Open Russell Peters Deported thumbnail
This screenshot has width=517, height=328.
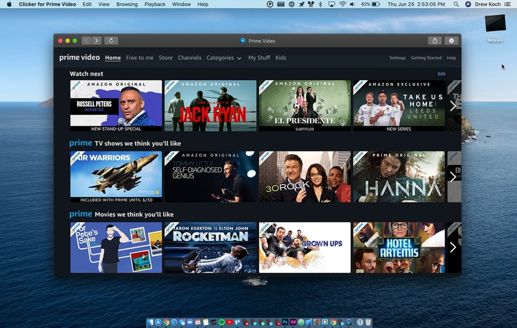click(116, 106)
